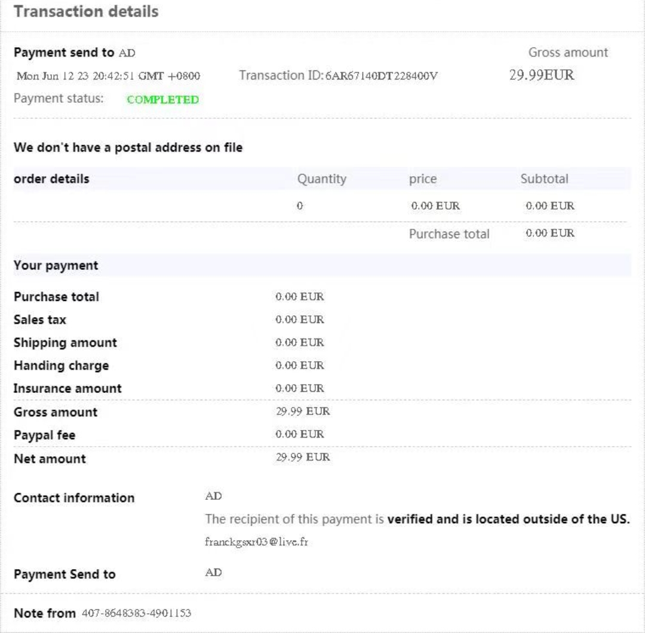The width and height of the screenshot is (645, 633).
Task: Click the Transaction details heading
Action: 86,11
